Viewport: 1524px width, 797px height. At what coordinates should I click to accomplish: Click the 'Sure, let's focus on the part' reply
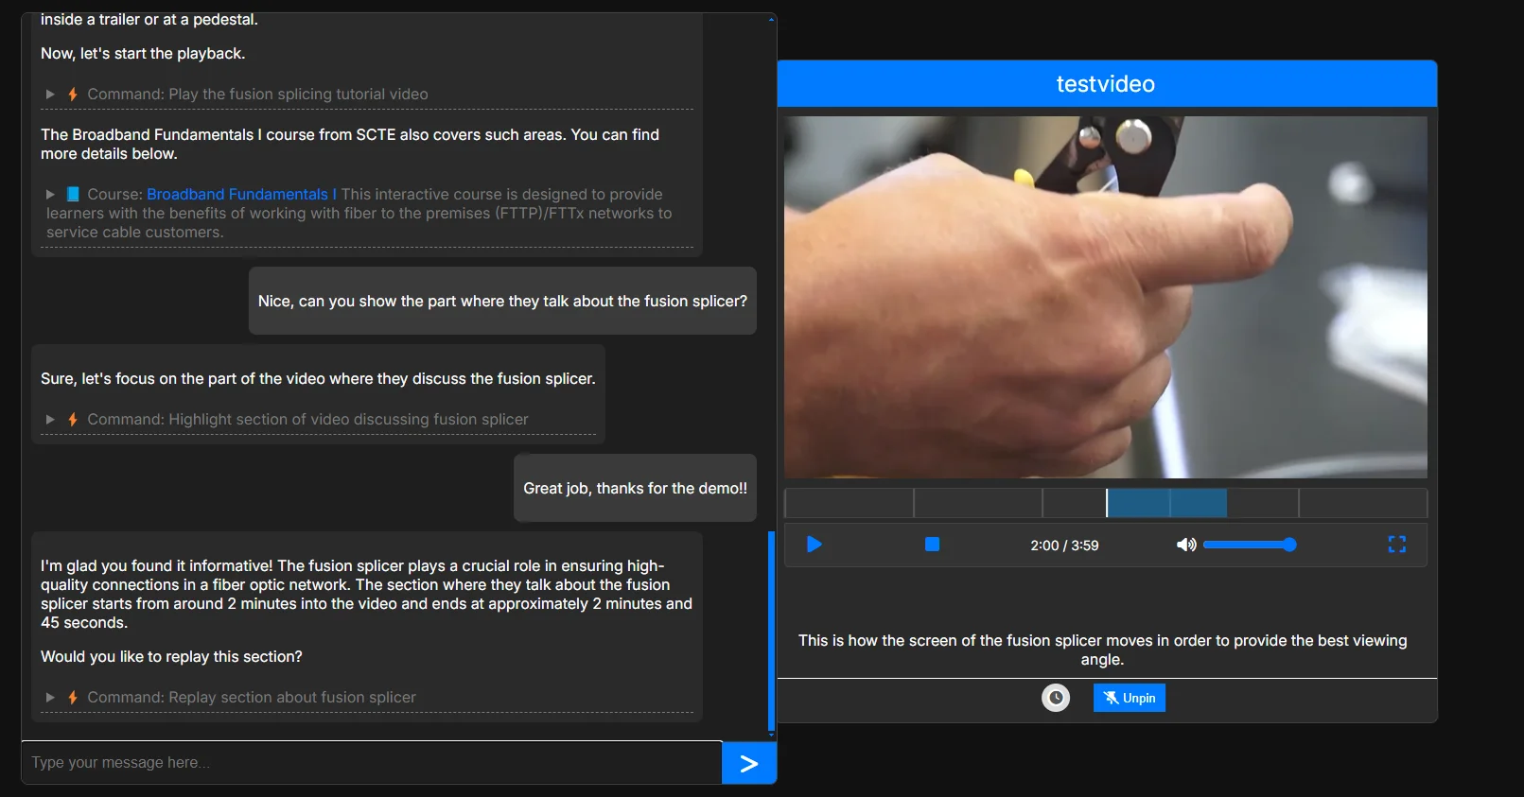tap(318, 378)
